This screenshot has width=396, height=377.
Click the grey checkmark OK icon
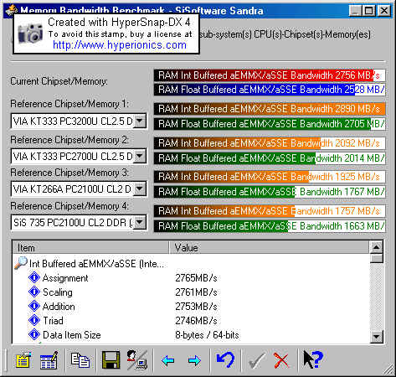257,360
